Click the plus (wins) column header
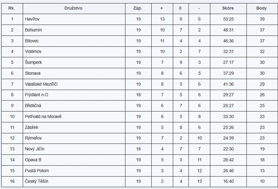Image resolution: width=278 pixels, height=189 pixels. (x=162, y=8)
